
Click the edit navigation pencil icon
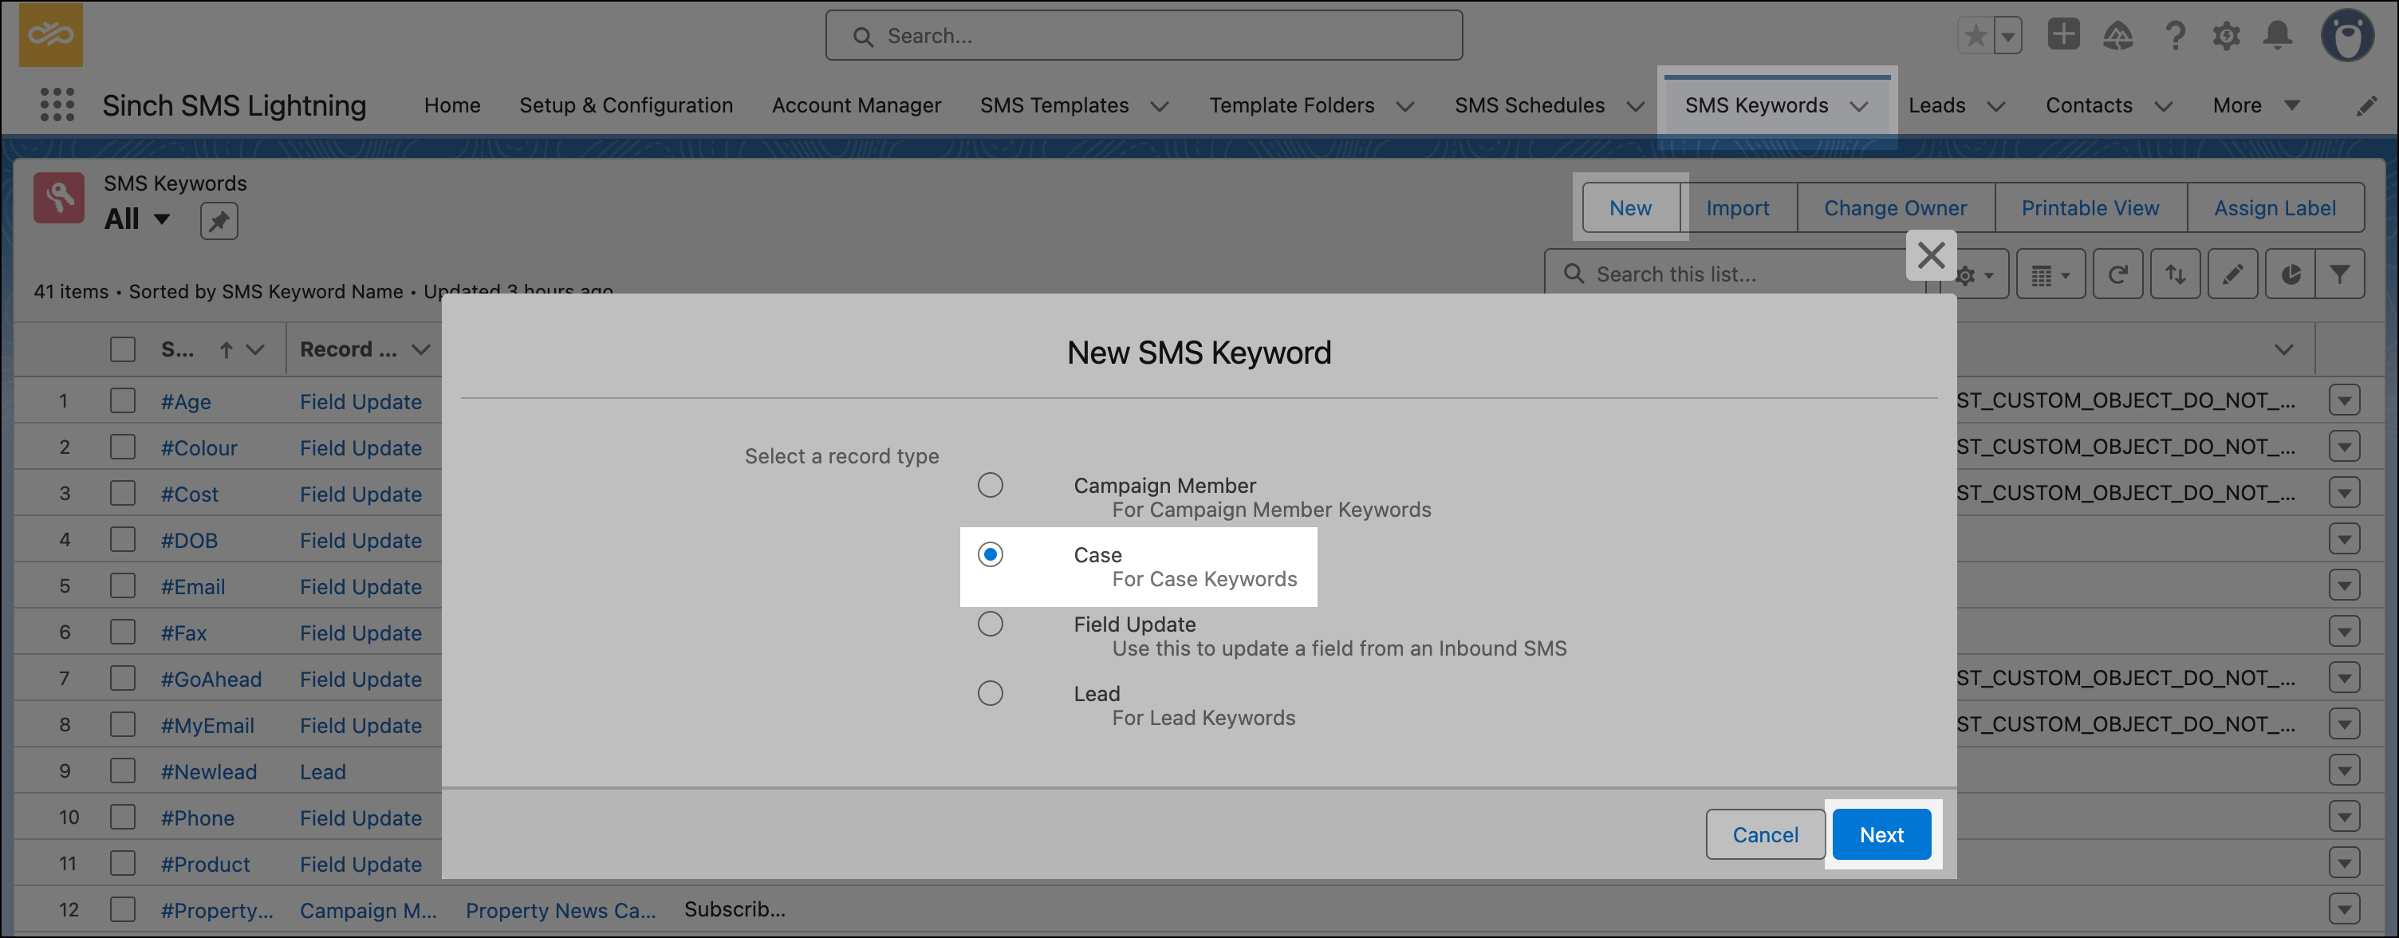[x=2366, y=105]
